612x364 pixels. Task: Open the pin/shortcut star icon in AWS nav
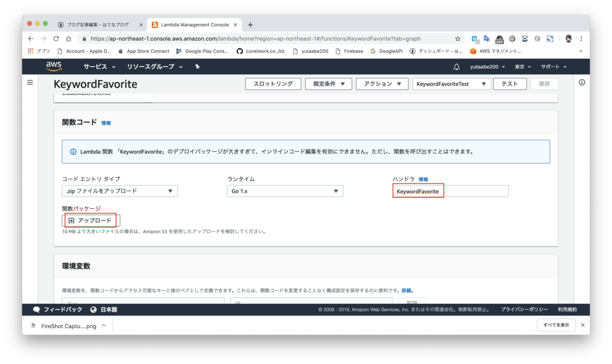pyautogui.click(x=197, y=67)
